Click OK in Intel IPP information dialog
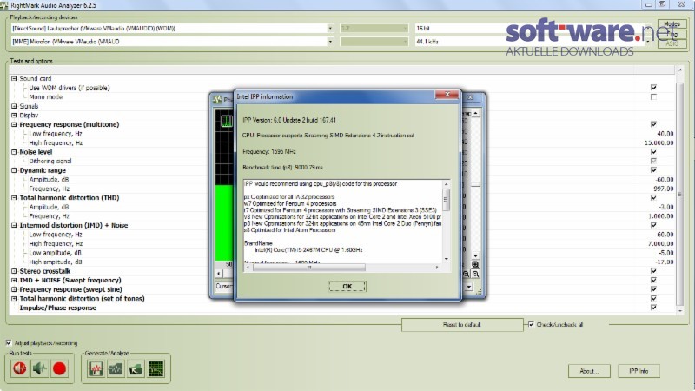This screenshot has height=391, width=695. [347, 287]
